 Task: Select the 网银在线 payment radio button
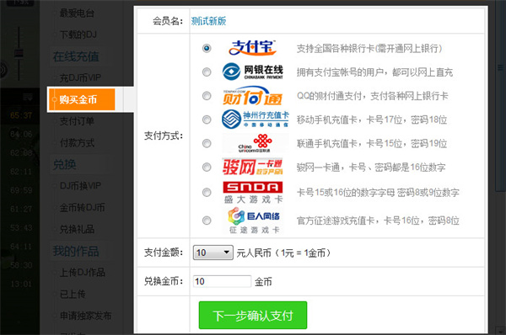(207, 72)
